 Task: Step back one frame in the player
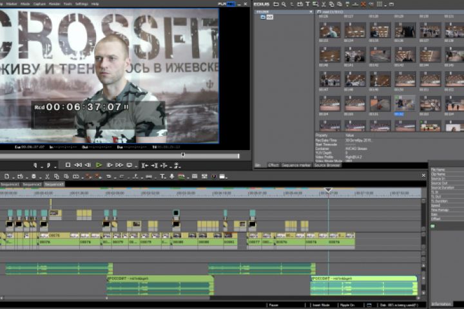pos(88,165)
